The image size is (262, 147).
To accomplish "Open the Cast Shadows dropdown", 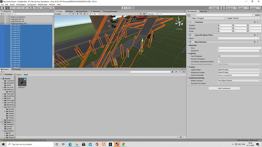I will tap(239, 56).
